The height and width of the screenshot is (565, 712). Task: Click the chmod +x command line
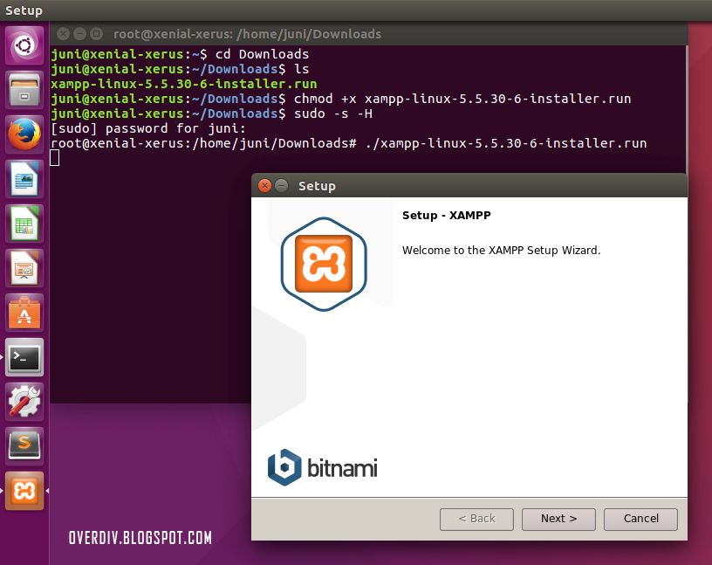[x=462, y=99]
